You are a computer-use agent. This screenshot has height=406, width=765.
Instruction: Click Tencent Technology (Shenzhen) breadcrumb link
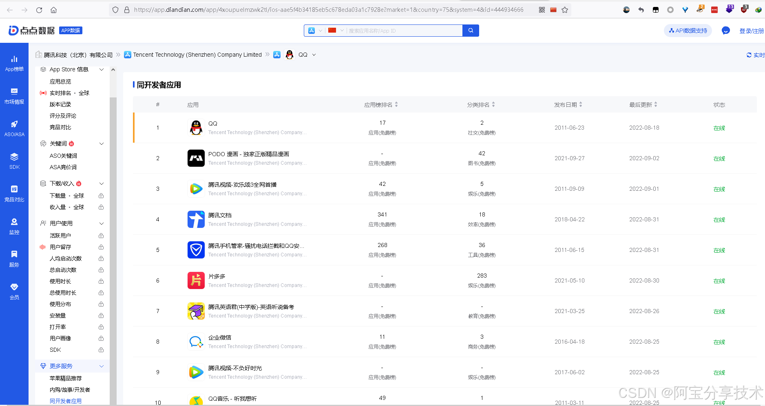click(197, 55)
